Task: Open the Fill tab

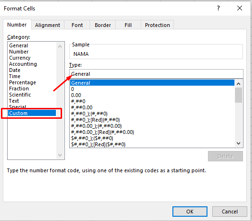Action: pyautogui.click(x=128, y=25)
